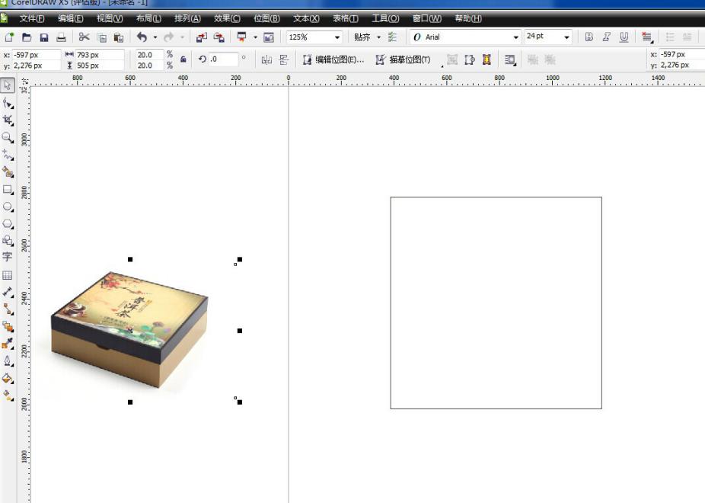Select the Pick tool arrow

click(x=8, y=85)
